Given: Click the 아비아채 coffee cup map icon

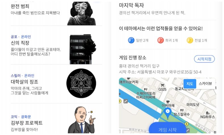Looking at the screenshot, I should tap(168, 102).
